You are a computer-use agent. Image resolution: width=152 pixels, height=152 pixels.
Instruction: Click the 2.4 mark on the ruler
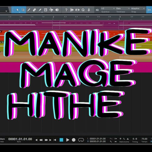(x=87, y=17)
